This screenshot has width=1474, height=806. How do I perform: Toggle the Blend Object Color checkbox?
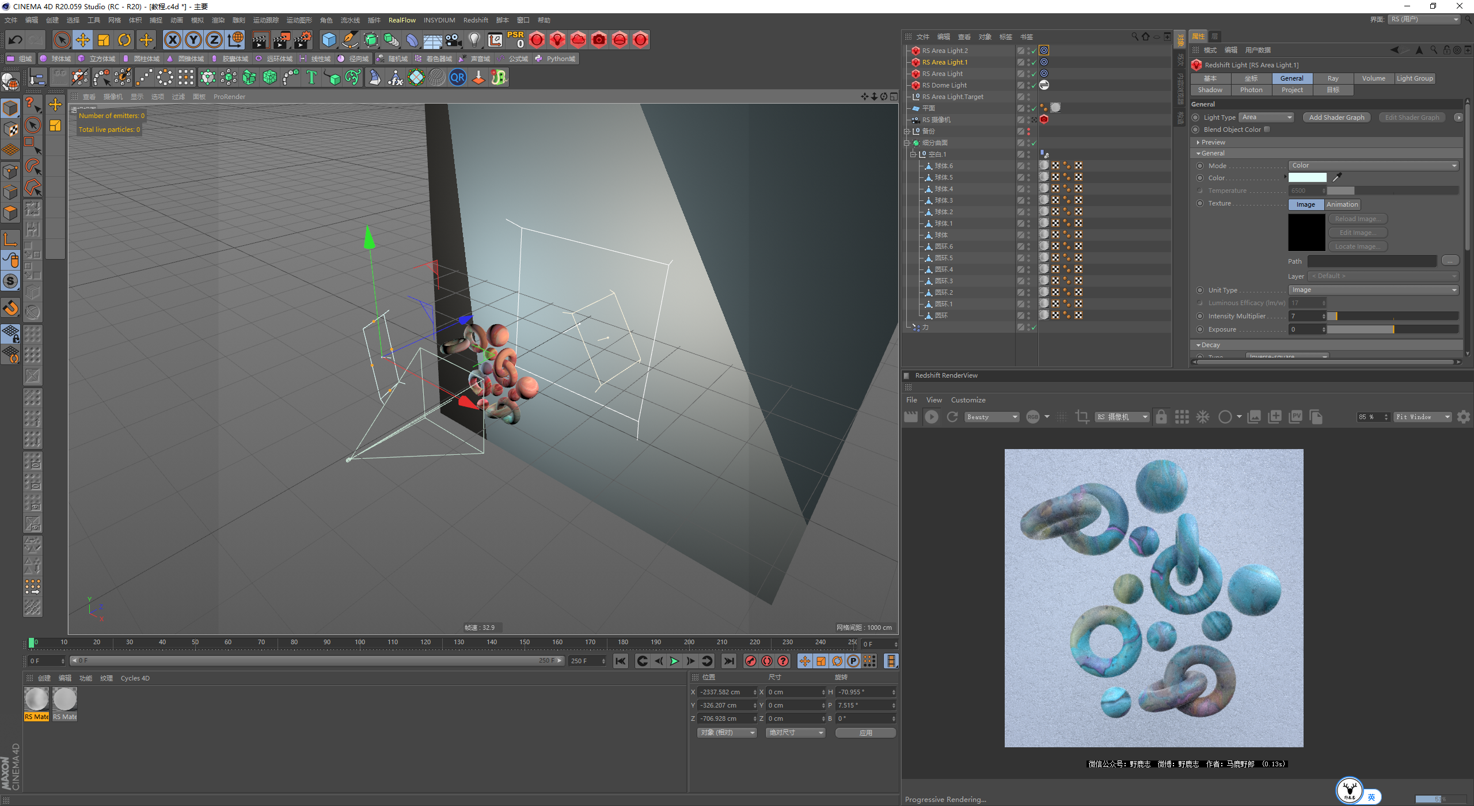[1267, 130]
